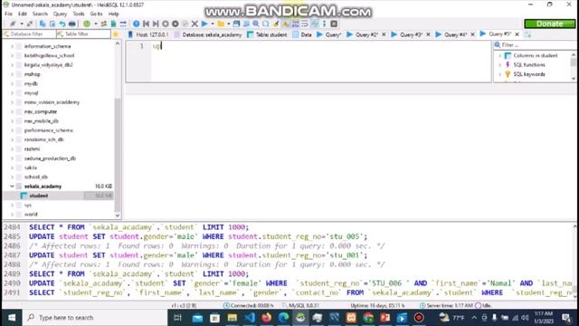Open PowerPoint from the taskbar
Screen dimensions: 579x326
pyautogui.click(x=384, y=318)
